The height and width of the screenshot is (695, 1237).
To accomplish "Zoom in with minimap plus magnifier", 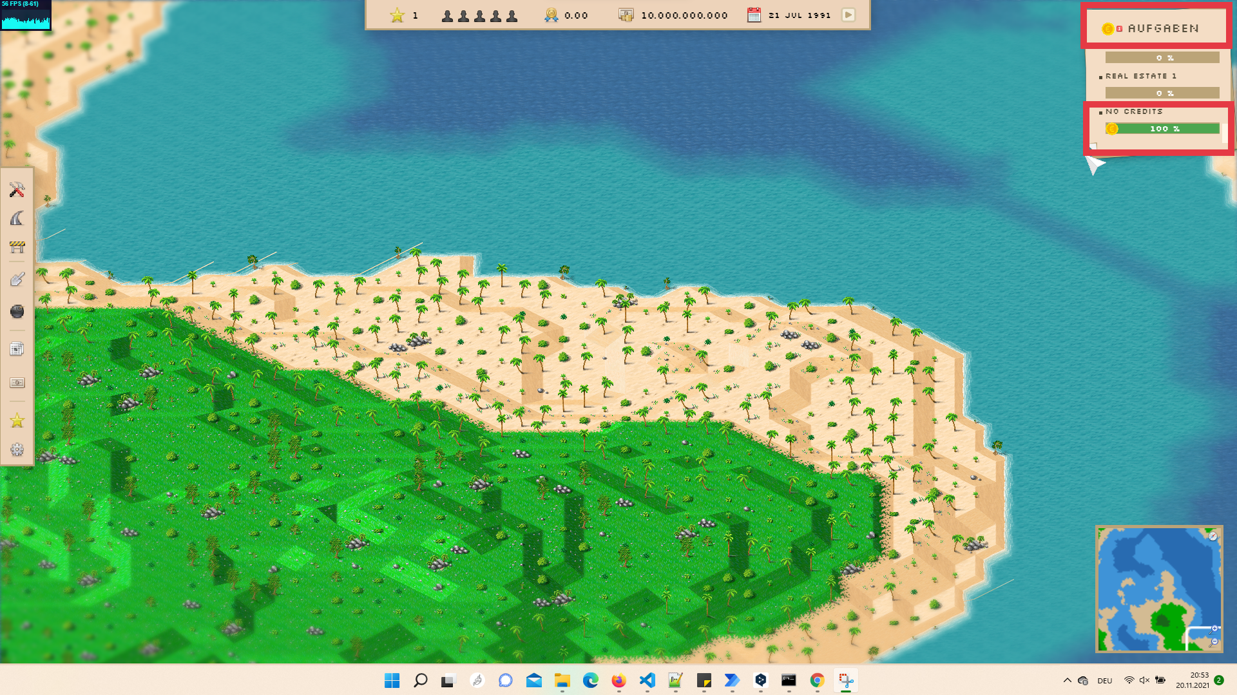I will point(1214,629).
